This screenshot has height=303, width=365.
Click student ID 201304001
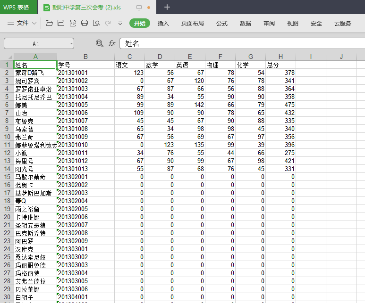(x=85, y=297)
